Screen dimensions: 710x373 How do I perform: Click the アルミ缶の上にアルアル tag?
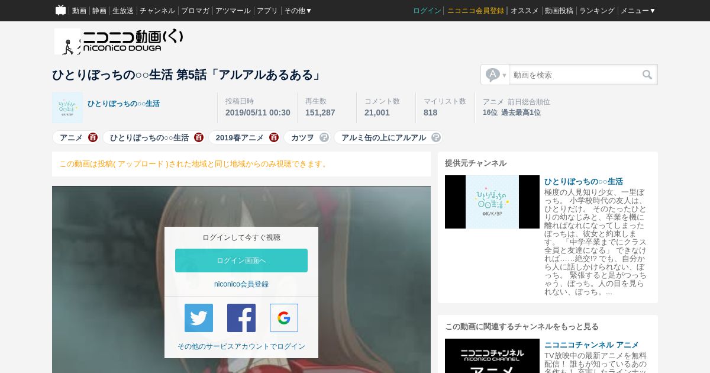pyautogui.click(x=383, y=137)
